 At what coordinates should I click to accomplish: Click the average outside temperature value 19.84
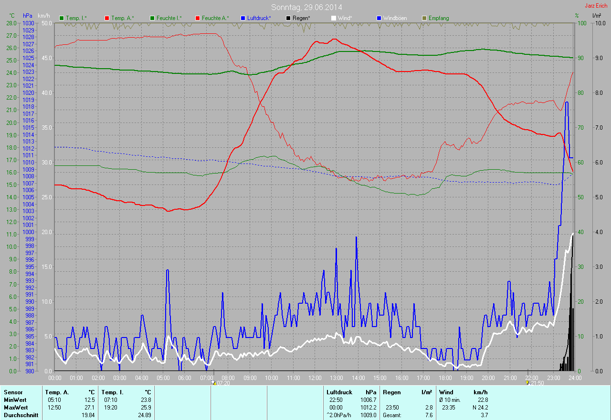(x=88, y=415)
